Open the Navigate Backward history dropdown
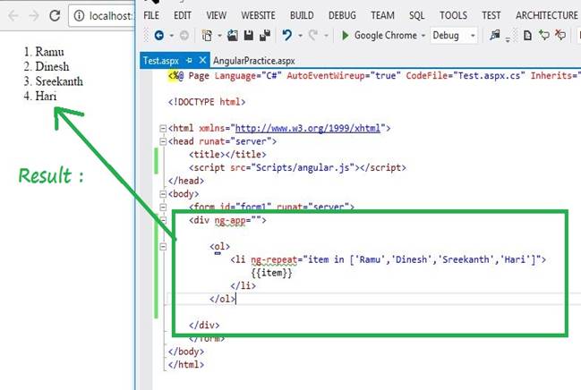The image size is (581, 390). (x=172, y=36)
